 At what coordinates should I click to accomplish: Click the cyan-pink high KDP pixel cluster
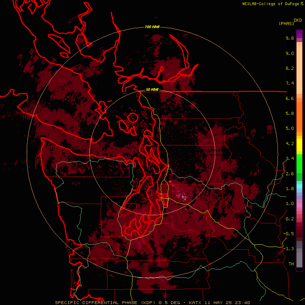[183, 198]
